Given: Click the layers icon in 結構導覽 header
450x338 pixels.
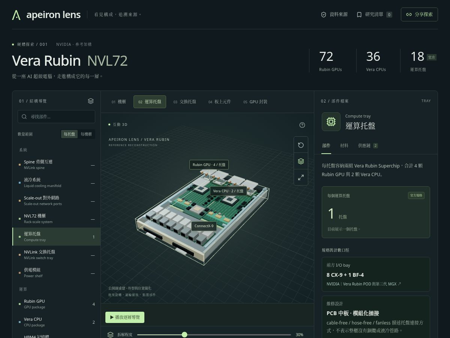Looking at the screenshot, I should (x=91, y=101).
